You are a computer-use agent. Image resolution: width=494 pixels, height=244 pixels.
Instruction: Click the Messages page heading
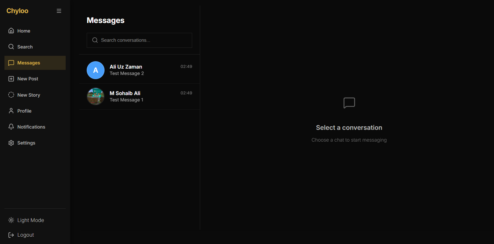[105, 20]
